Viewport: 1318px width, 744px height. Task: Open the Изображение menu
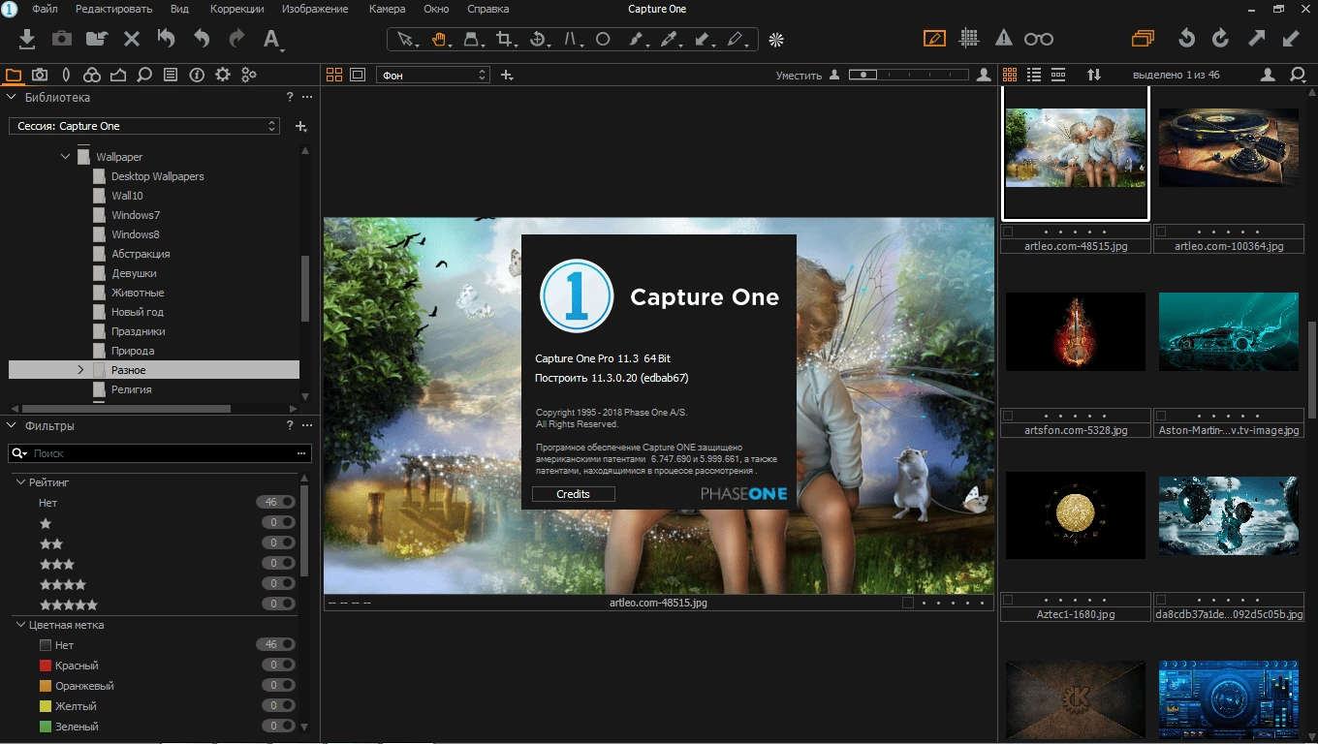coord(315,9)
